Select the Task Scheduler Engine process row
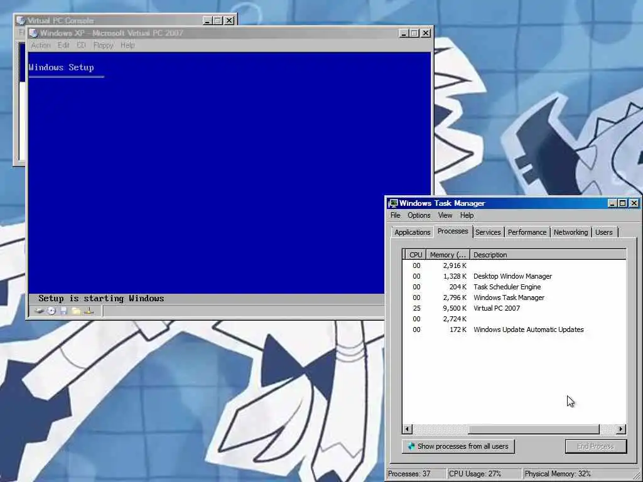The height and width of the screenshot is (482, 643). 514,287
